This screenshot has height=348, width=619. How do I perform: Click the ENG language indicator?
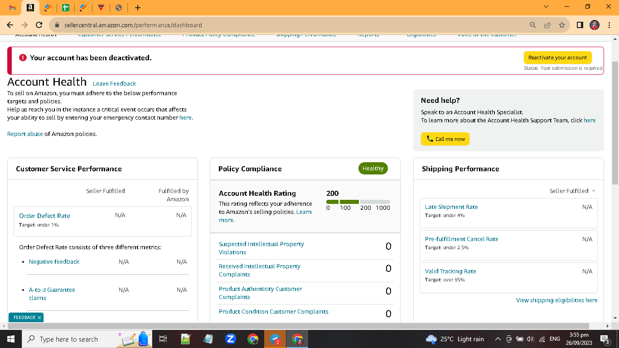tap(555, 339)
